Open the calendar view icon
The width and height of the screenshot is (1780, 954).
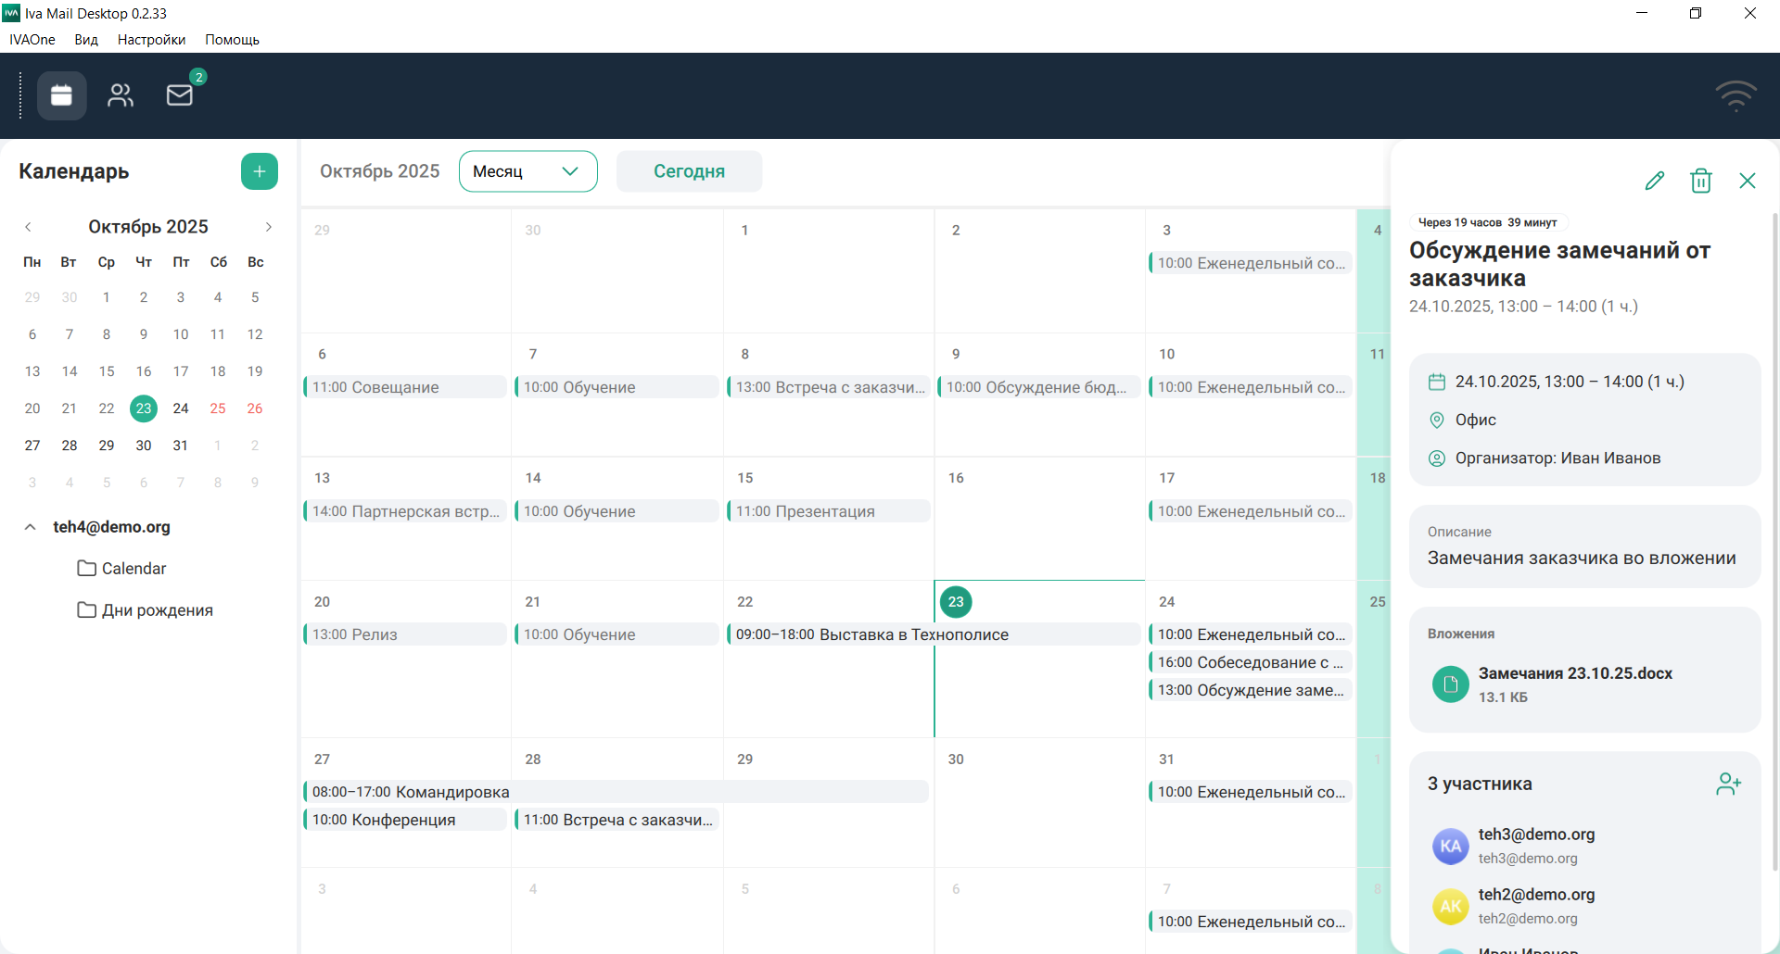click(61, 95)
